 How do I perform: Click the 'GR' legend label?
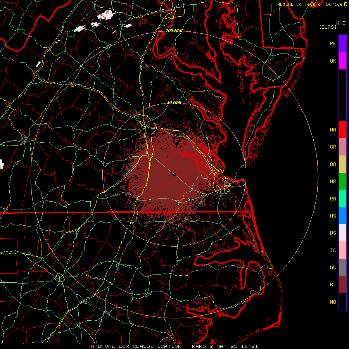coord(333,147)
